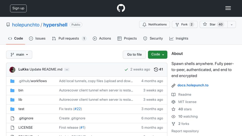Click the folder icon for test
Image resolution: width=242 pixels, height=136 pixels.
pos(12,109)
